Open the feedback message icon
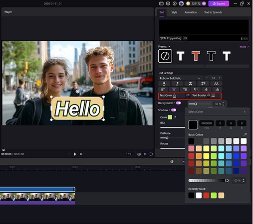The width and height of the screenshot is (253, 224). [x=168, y=3]
